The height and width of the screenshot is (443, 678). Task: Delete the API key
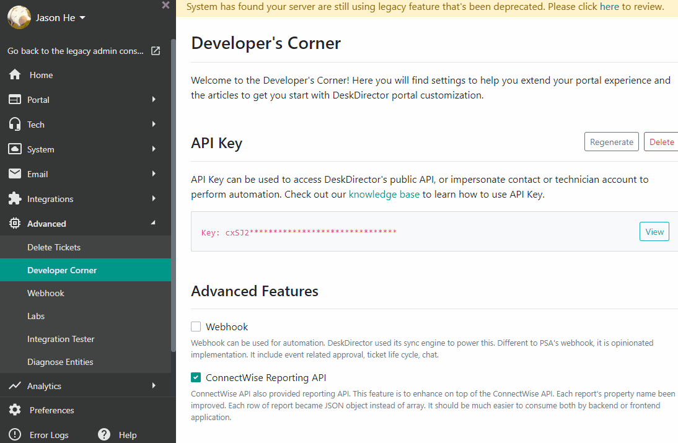click(661, 142)
